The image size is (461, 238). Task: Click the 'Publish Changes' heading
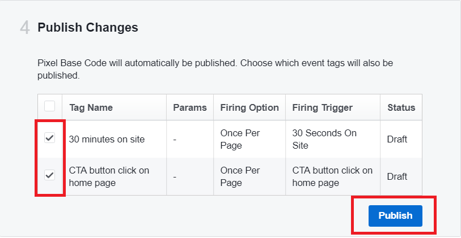[x=88, y=28]
